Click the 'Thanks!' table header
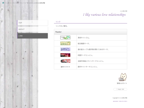 pos(91,32)
